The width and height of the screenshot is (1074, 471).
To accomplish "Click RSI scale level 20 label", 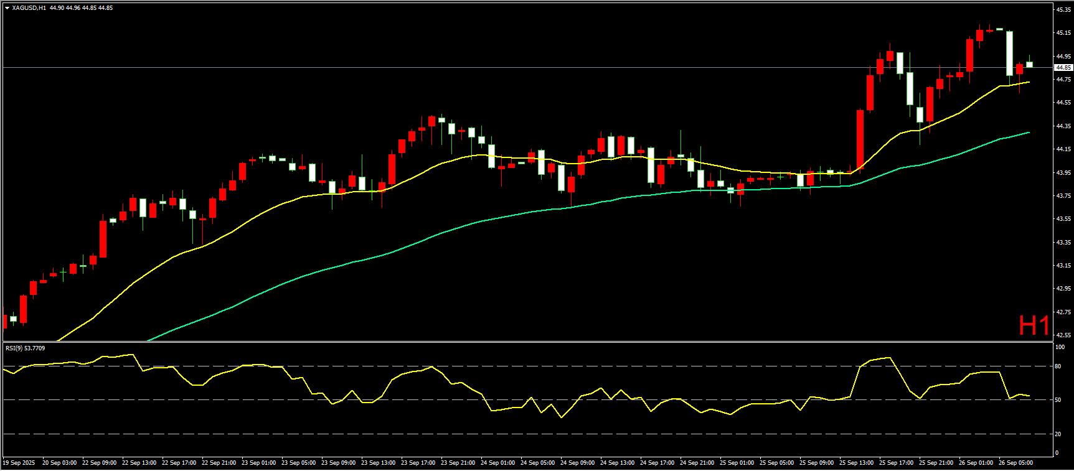I will pyautogui.click(x=1058, y=434).
